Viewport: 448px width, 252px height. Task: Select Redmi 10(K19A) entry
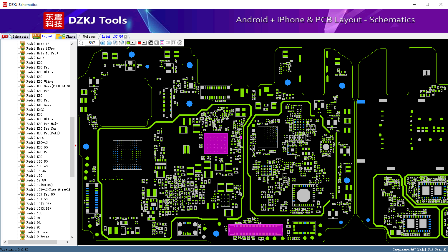coord(39,204)
